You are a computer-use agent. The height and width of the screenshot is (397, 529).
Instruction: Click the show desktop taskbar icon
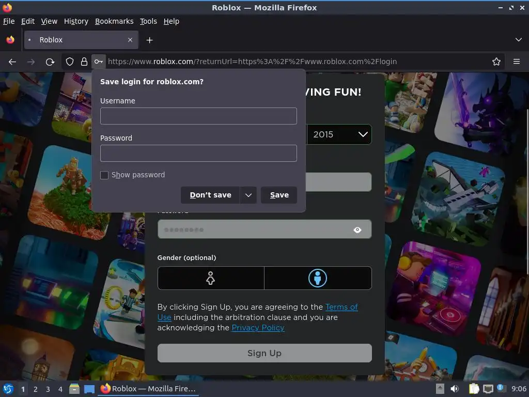[89, 389]
